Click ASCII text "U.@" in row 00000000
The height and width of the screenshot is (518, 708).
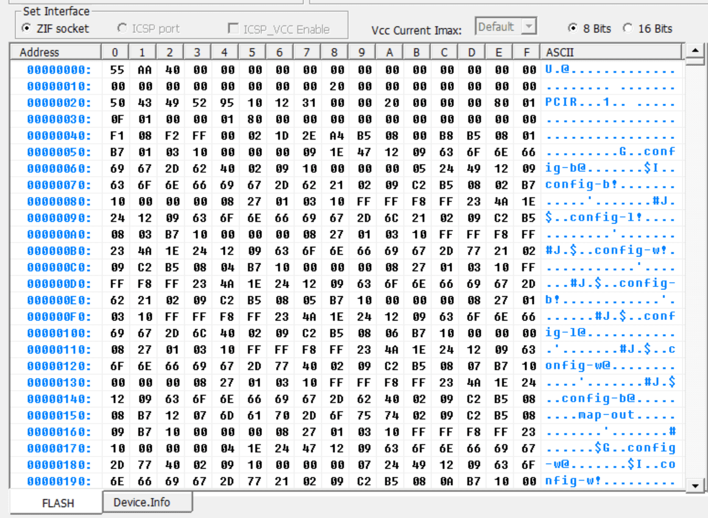tap(557, 70)
